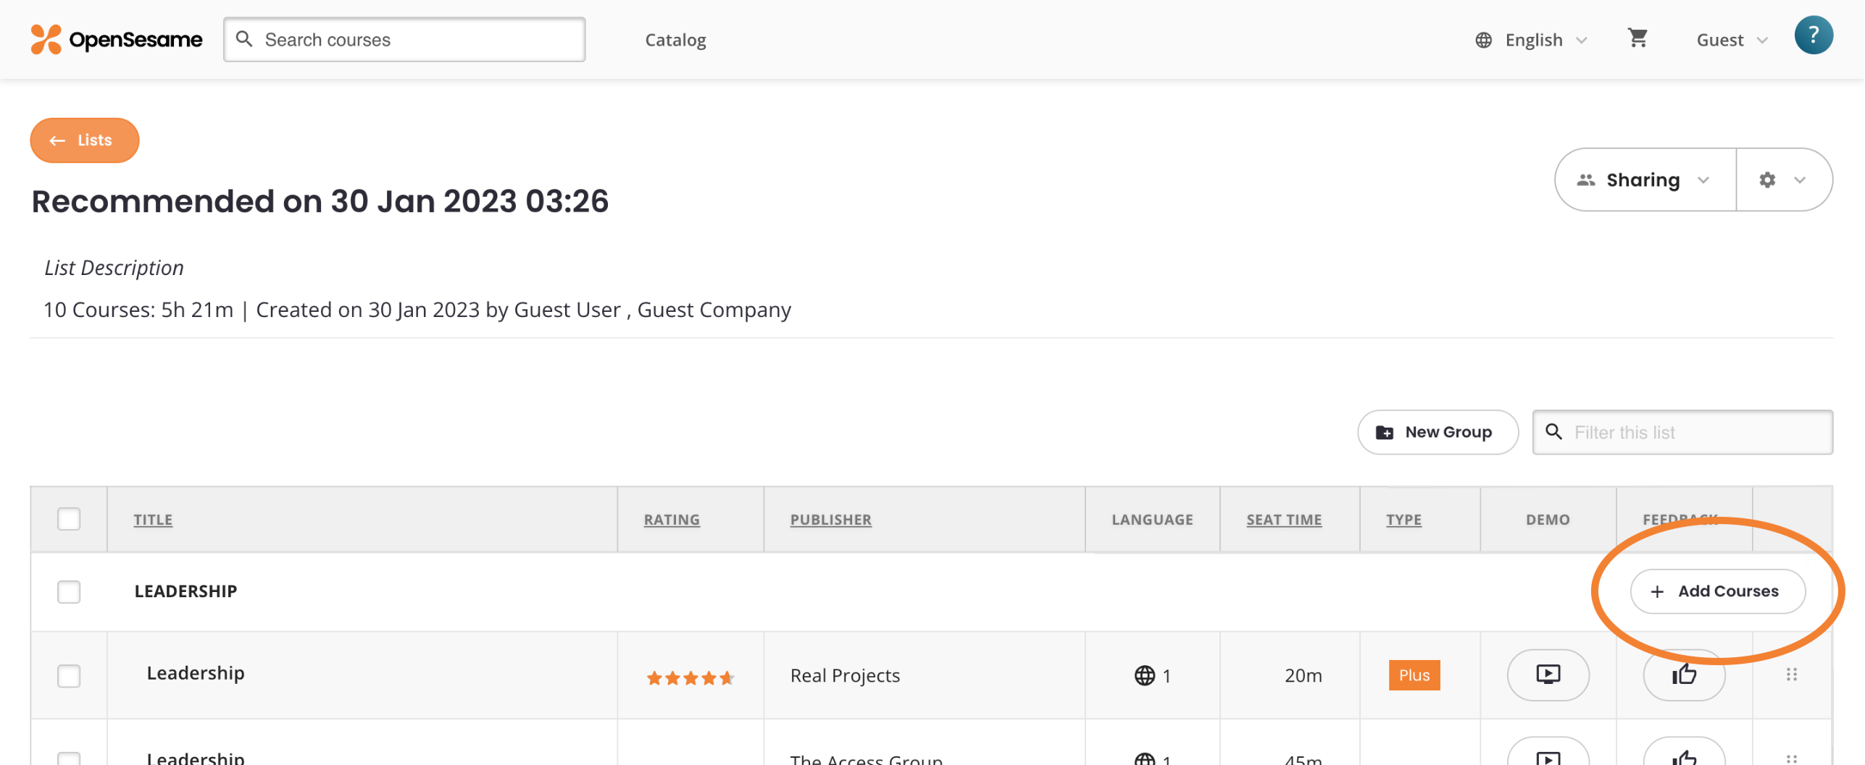Click the Filter this list field
The image size is (1865, 765).
[1682, 432]
